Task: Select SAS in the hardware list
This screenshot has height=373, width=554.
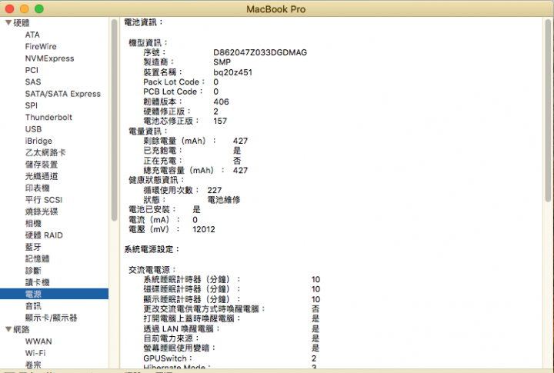Action: 33,82
